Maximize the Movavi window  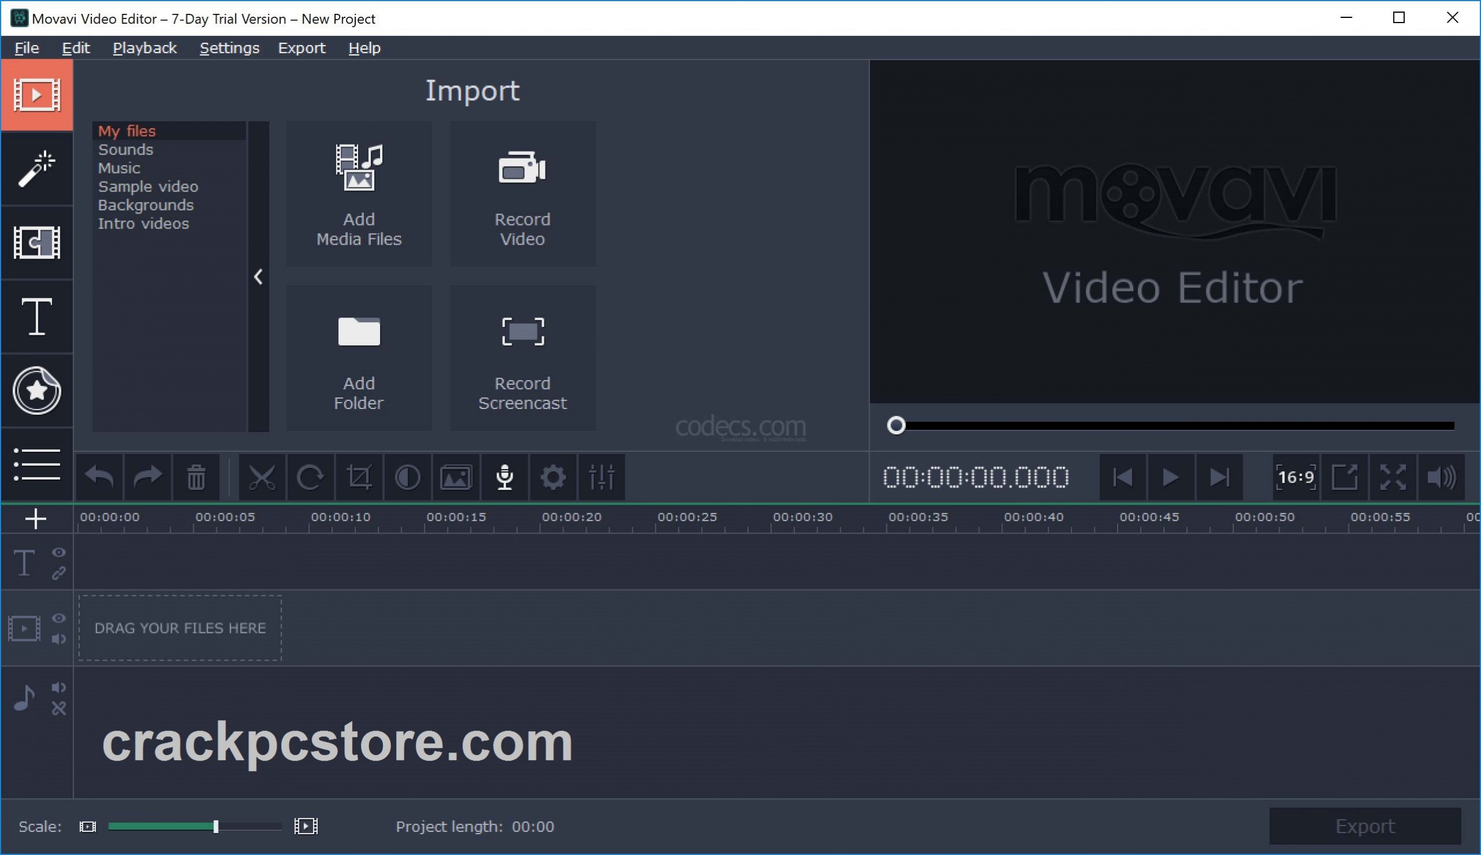[x=1399, y=18]
